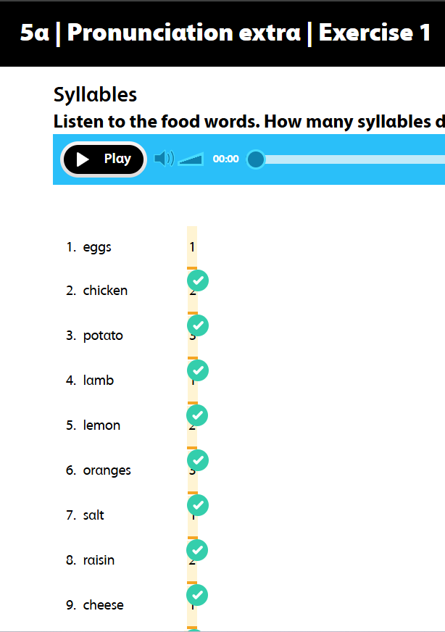Click the green checkmark under potato
The height and width of the screenshot is (632, 445).
[x=198, y=370]
